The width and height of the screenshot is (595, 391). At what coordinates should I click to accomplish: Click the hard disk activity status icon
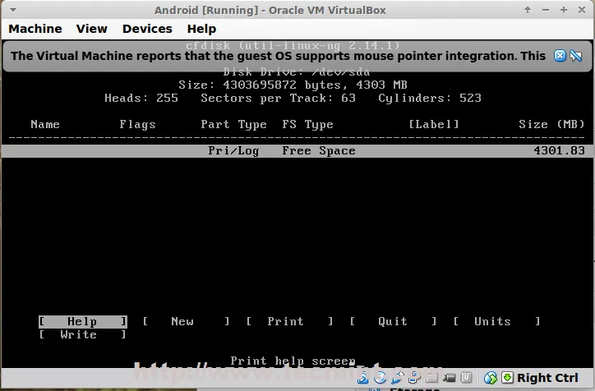[x=365, y=378]
